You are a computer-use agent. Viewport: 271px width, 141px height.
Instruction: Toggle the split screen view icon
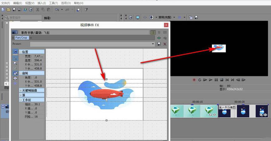tap(151, 17)
